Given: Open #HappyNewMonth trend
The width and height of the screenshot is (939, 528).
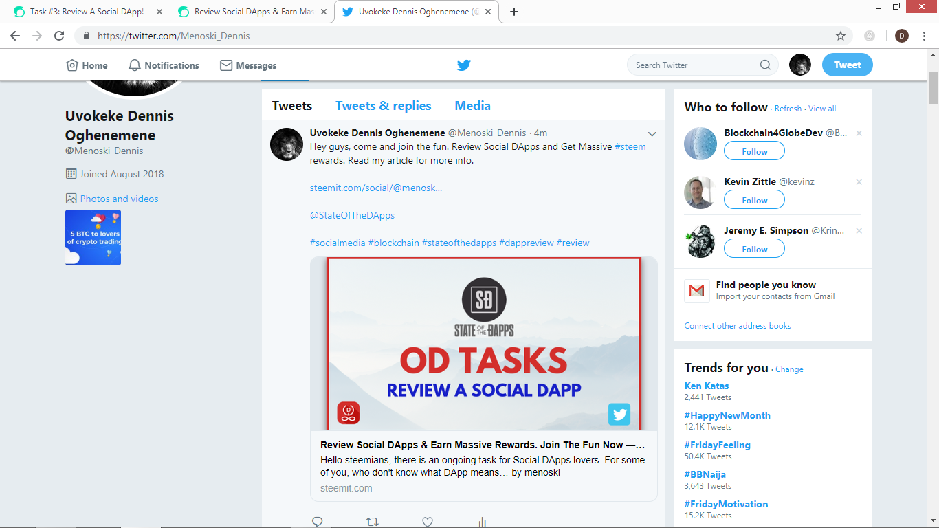Looking at the screenshot, I should (x=727, y=415).
